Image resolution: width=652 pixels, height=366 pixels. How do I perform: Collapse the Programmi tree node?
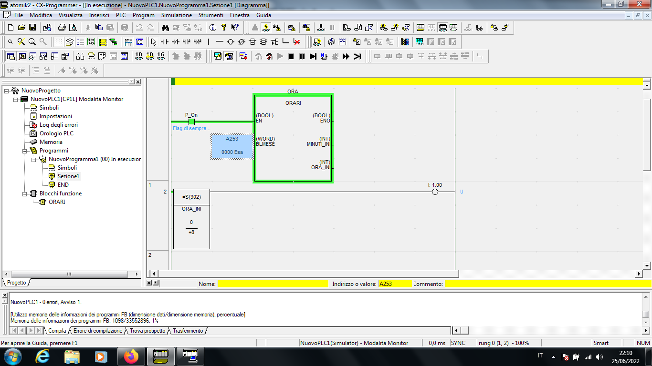coord(25,151)
